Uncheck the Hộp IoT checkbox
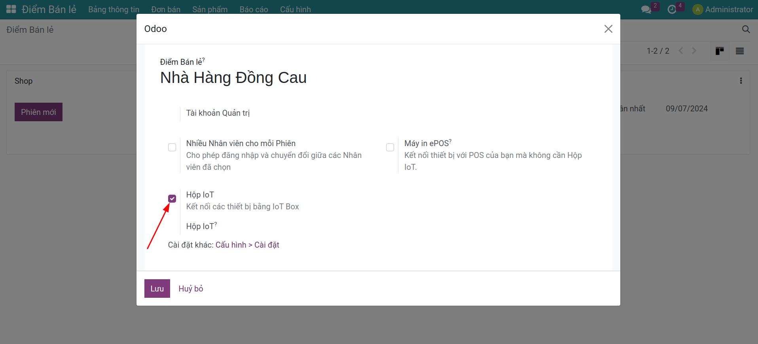Screen dimensions: 758x344 pos(172,199)
